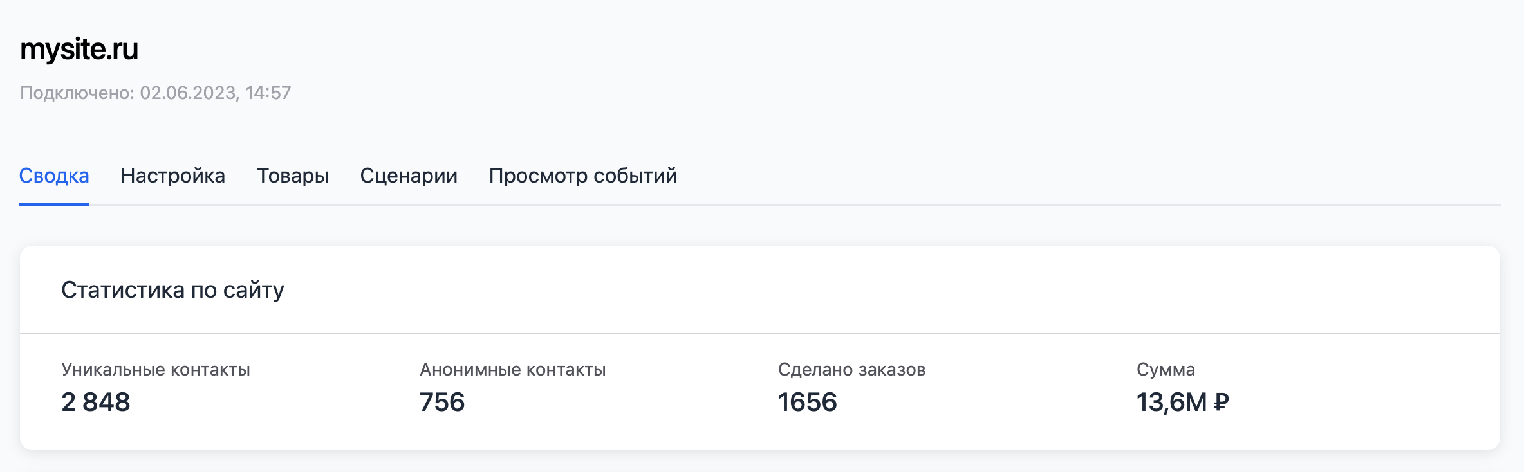
Task: Click the 13,6М ₽ total amount
Action: (x=1182, y=403)
